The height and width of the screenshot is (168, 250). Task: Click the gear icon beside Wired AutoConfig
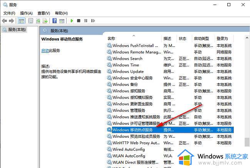[109, 149]
